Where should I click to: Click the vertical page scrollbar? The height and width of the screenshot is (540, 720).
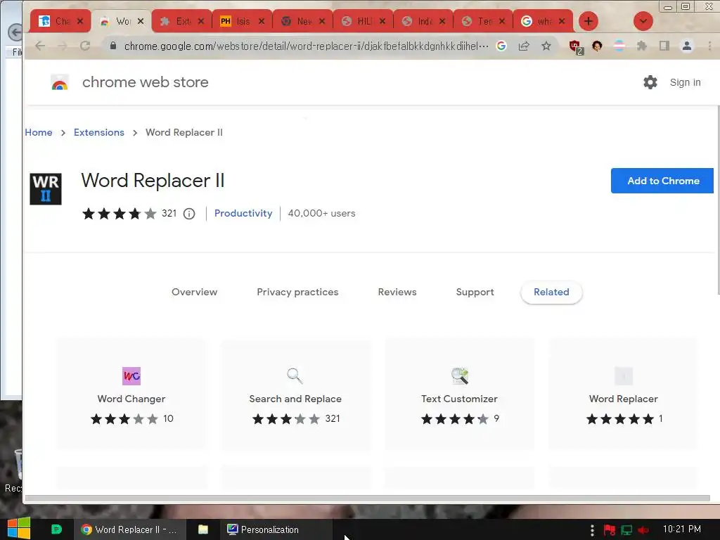pos(718,200)
